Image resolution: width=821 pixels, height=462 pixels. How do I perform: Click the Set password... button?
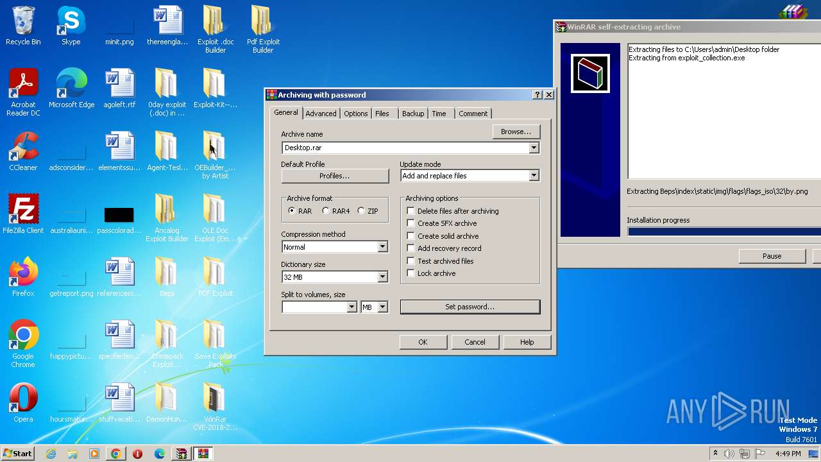470,307
